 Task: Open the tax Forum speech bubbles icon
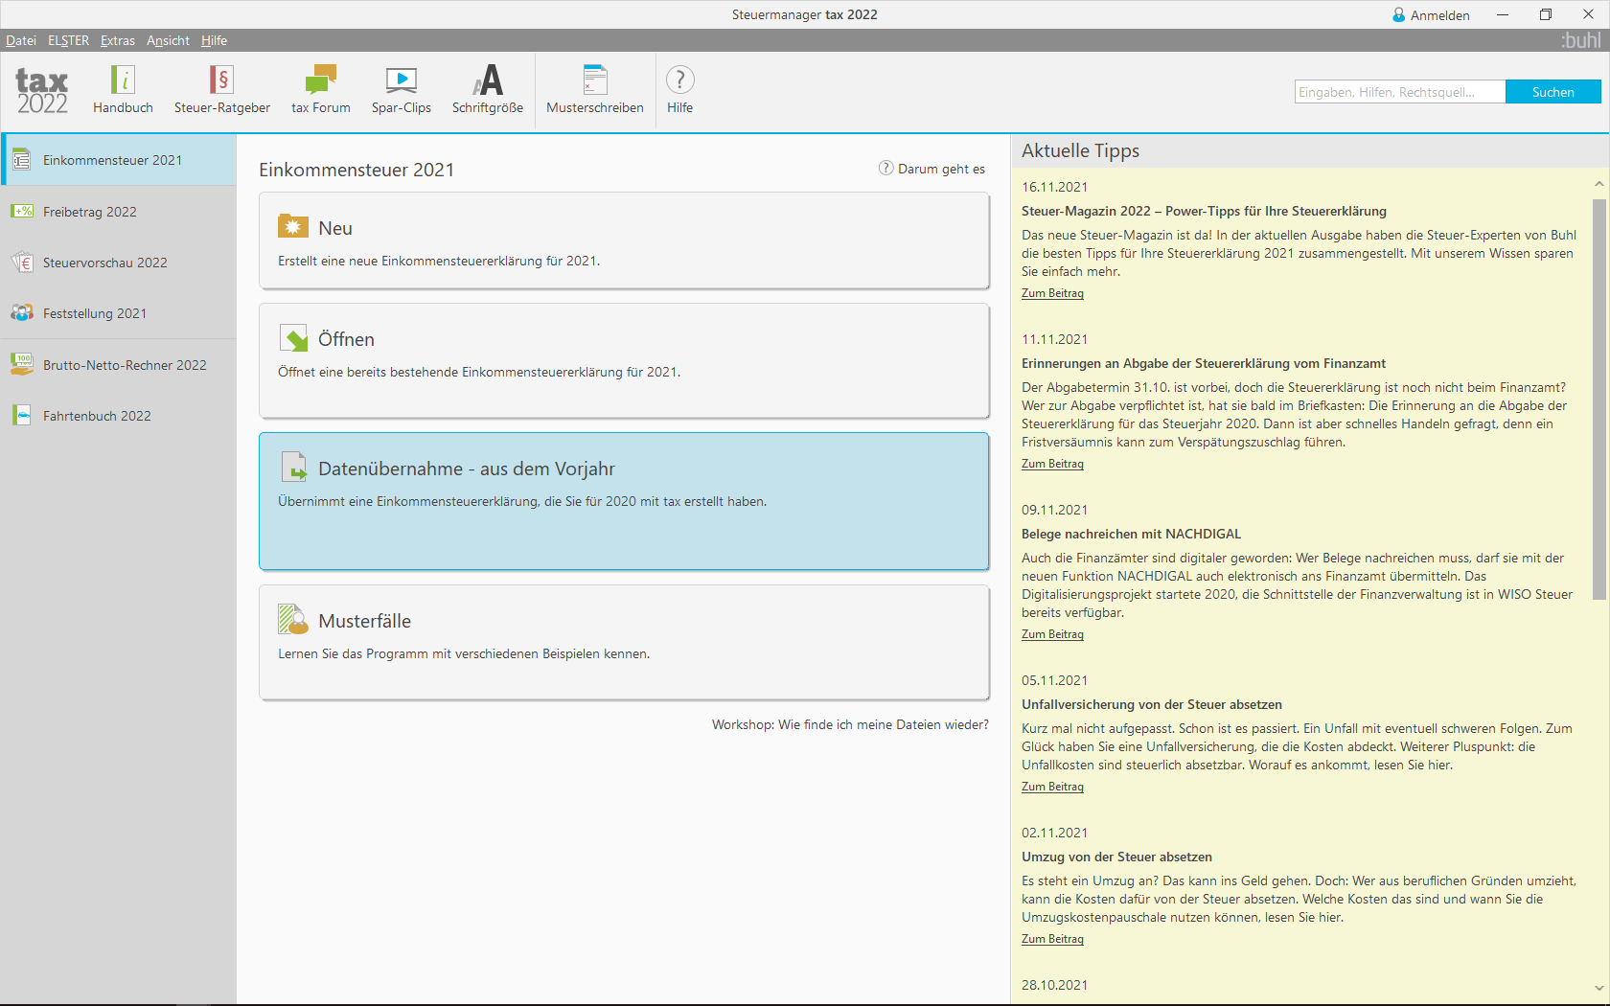point(321,80)
